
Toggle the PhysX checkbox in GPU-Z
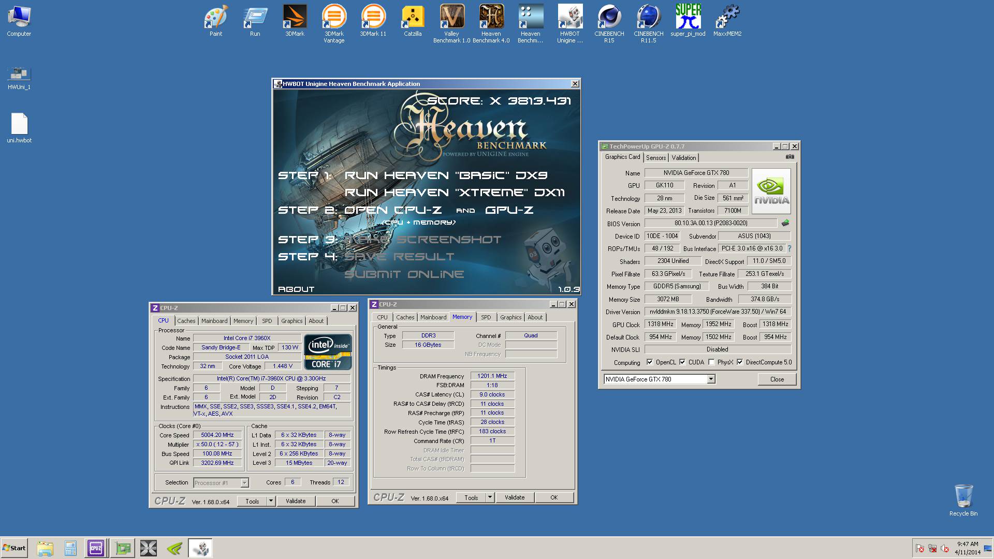coord(711,362)
